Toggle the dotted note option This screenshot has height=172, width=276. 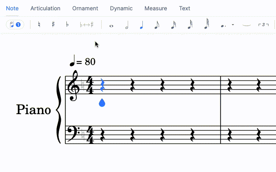coord(223,25)
